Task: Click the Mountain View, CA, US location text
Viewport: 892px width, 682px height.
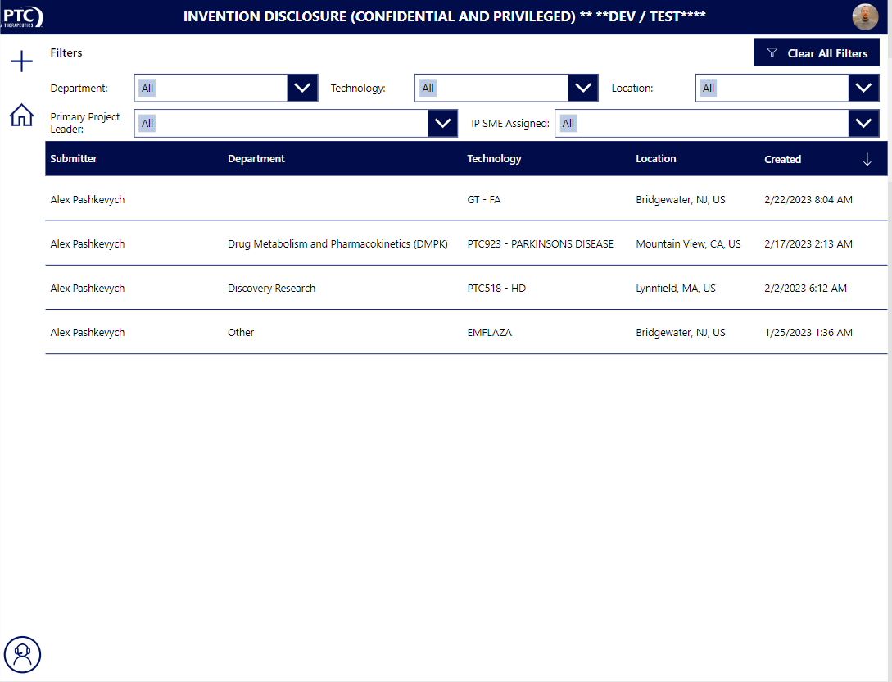Action: [688, 243]
